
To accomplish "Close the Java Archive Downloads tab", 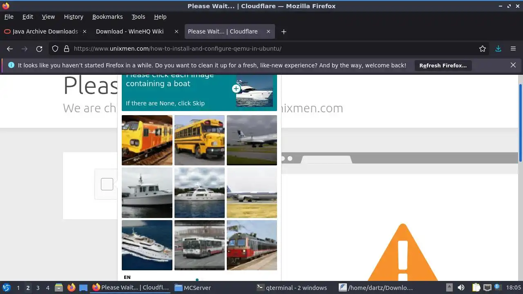I will (85, 31).
